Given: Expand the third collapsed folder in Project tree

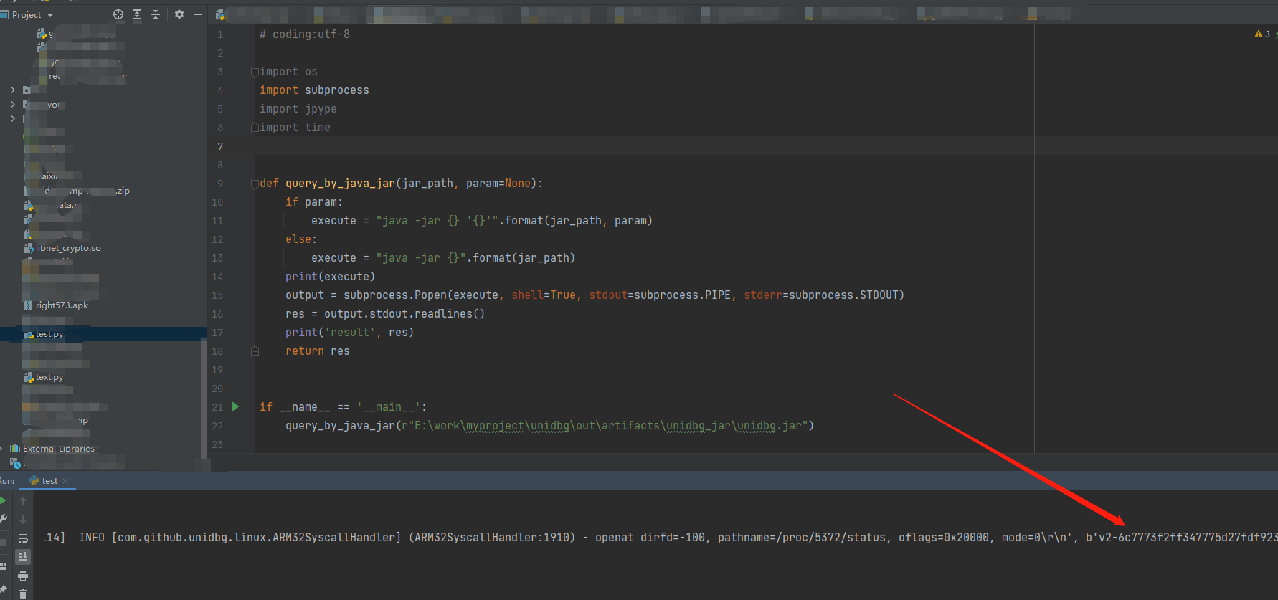Looking at the screenshot, I should point(13,118).
